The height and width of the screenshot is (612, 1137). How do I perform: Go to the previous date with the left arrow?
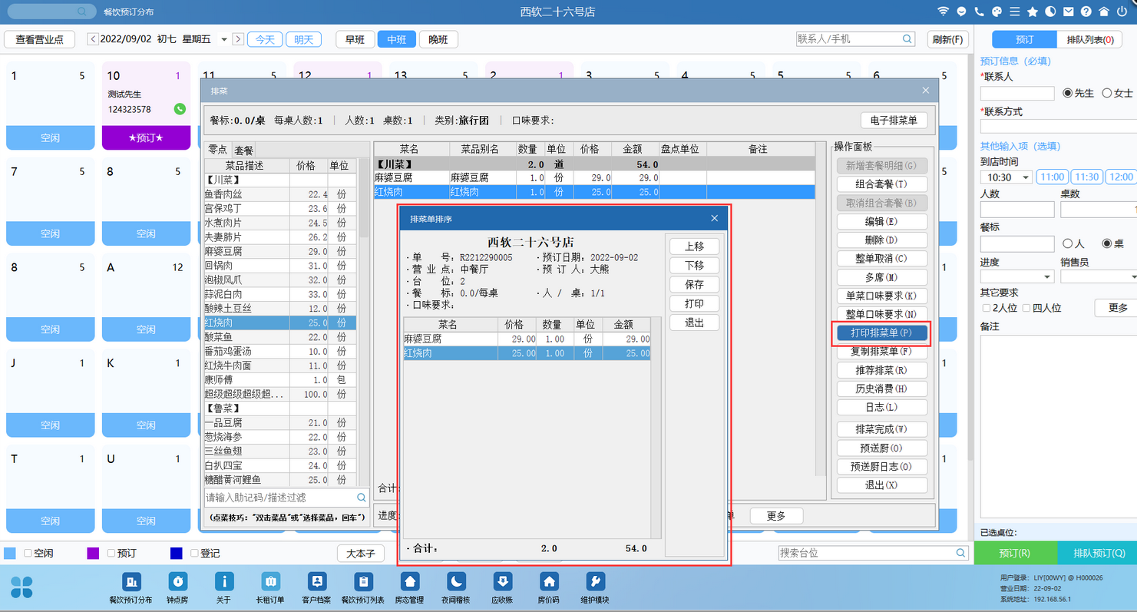point(93,39)
